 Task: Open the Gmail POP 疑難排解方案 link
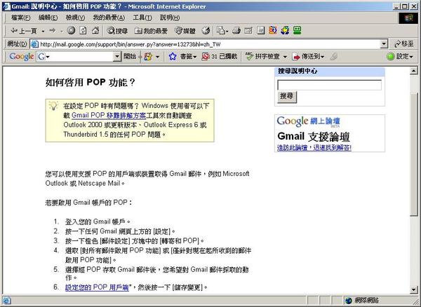click(109, 116)
